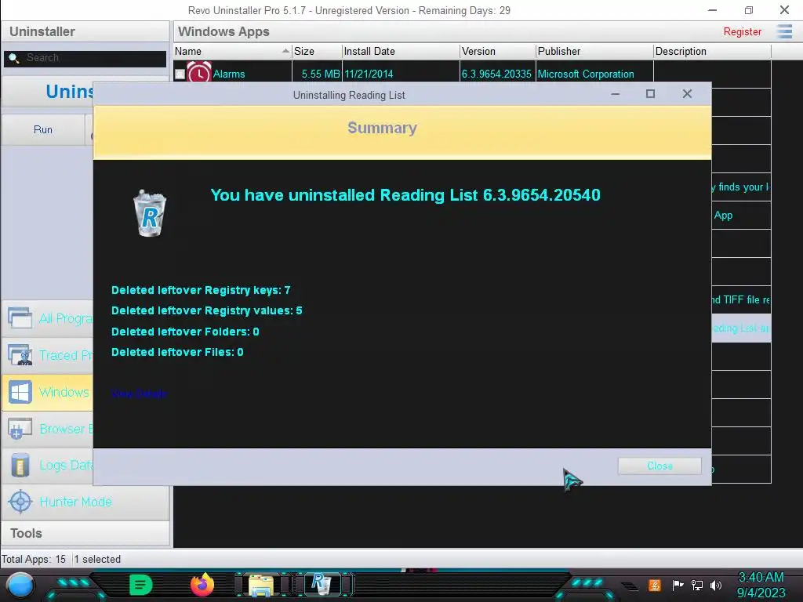
Task: Sort list by Size column
Action: click(x=317, y=51)
